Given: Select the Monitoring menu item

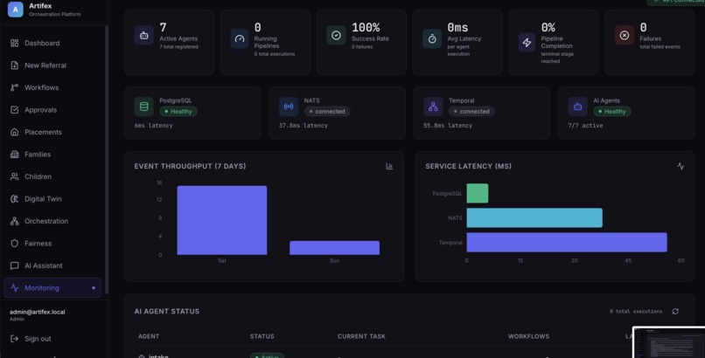Looking at the screenshot, I should 52,288.
